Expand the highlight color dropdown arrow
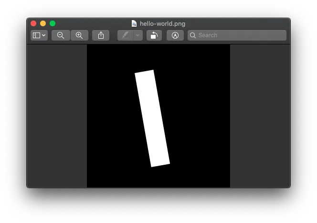 click(138, 35)
